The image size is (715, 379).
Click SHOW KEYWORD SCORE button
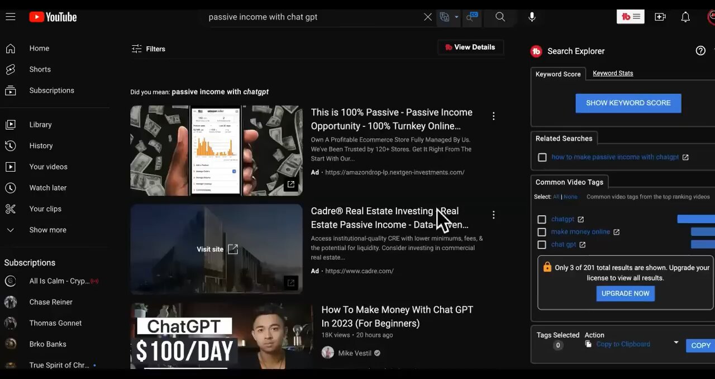tap(628, 103)
